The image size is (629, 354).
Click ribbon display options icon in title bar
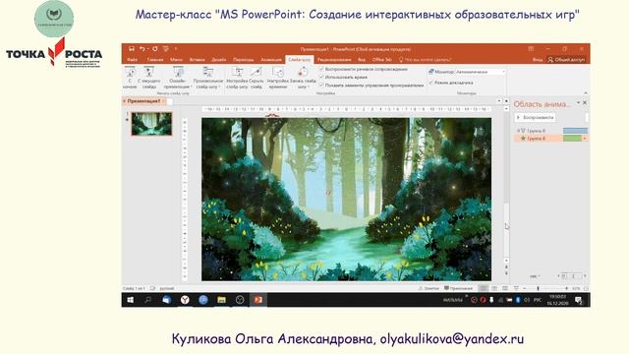pos(531,49)
